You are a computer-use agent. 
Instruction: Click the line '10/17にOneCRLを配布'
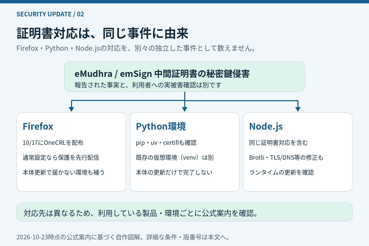53,143
